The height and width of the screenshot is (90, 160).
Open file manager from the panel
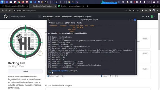(x=11, y=2)
